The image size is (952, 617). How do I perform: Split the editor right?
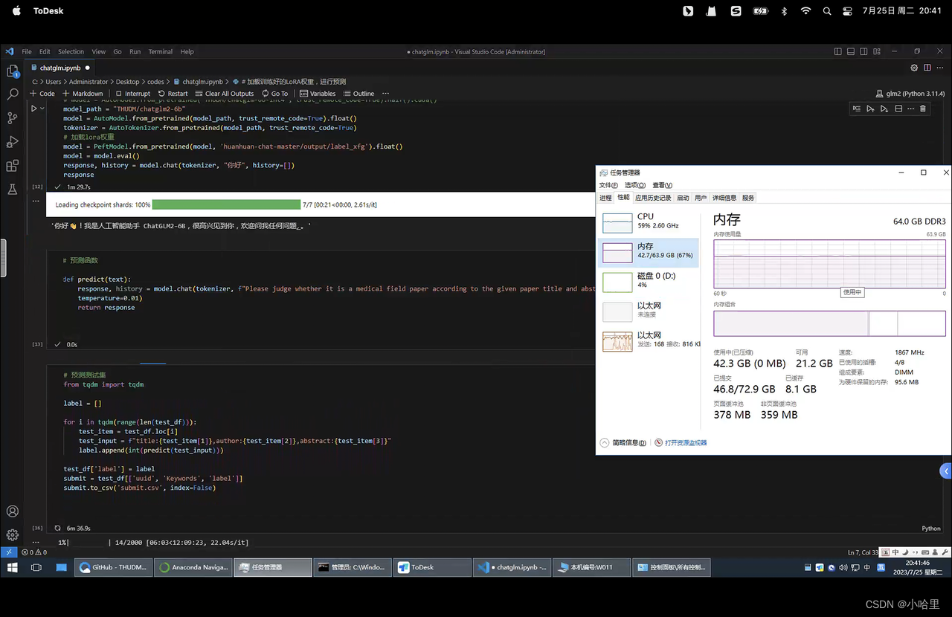[x=927, y=68]
